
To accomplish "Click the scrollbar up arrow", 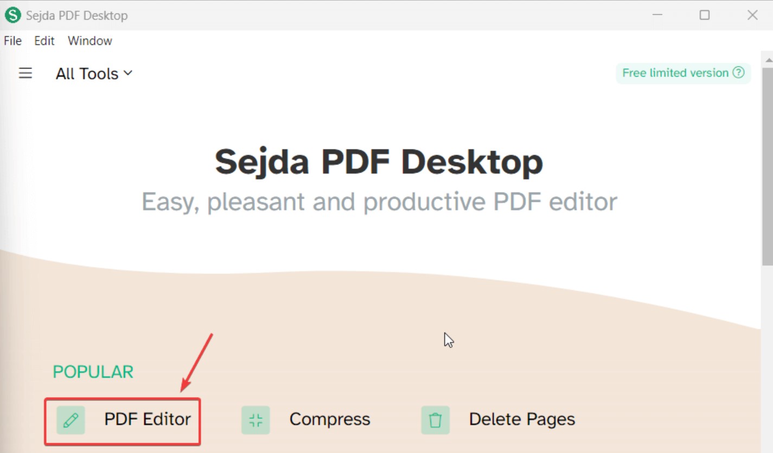I will click(768, 58).
